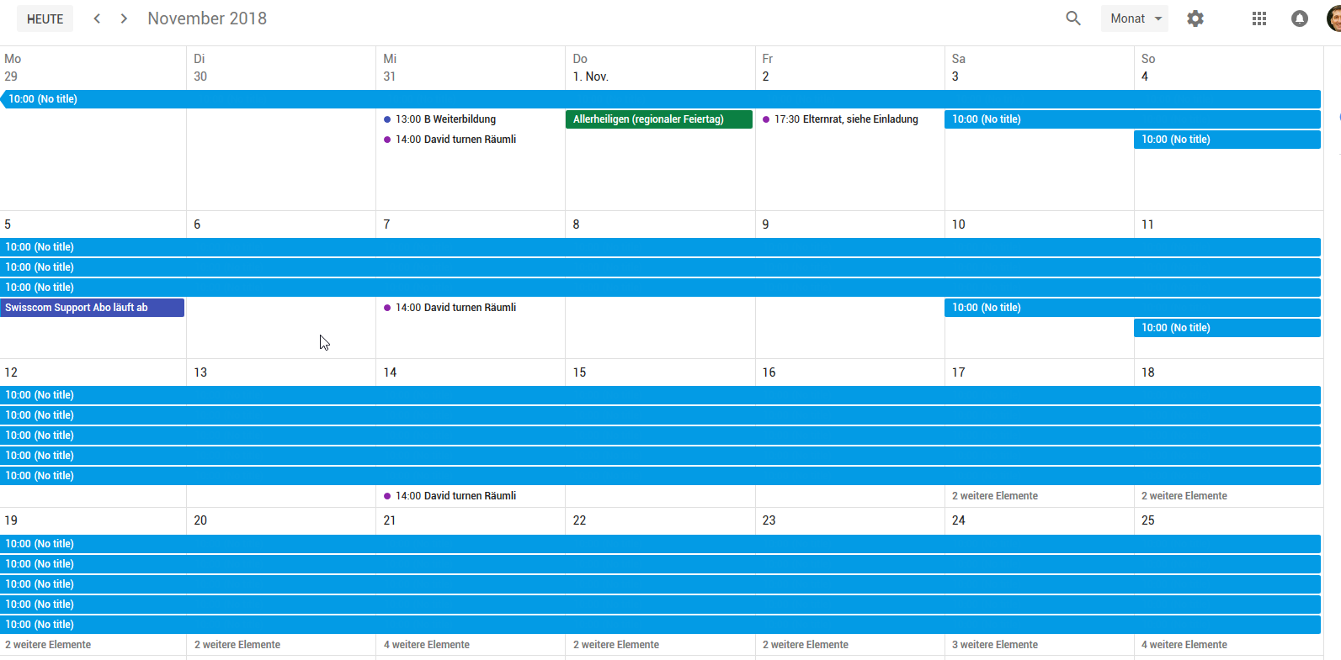Go to the previous month arrow
This screenshot has height=660, width=1341.
tap(97, 18)
